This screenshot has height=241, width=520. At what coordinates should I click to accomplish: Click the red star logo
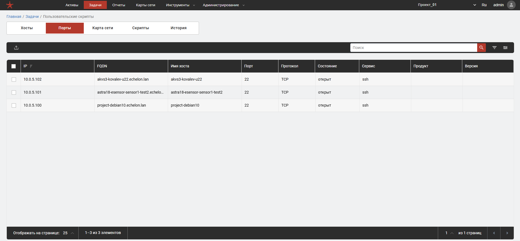10,5
